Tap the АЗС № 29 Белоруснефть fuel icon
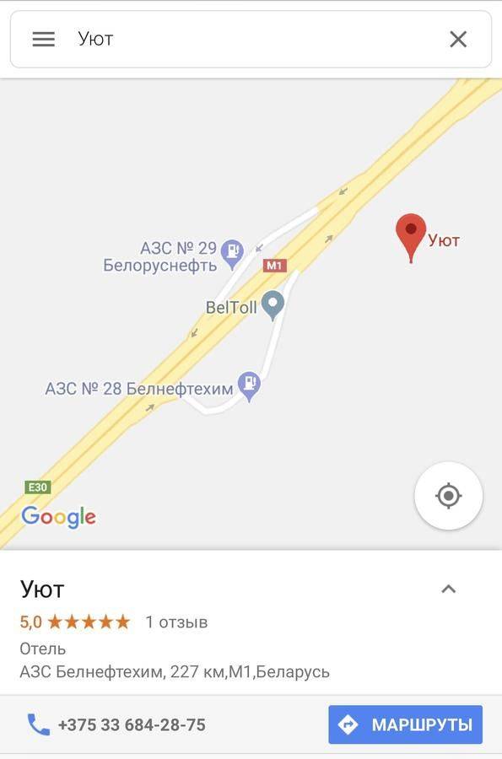The height and width of the screenshot is (759, 502). 232,254
